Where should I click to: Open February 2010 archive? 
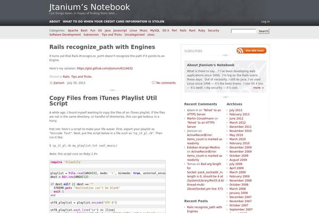239,143
